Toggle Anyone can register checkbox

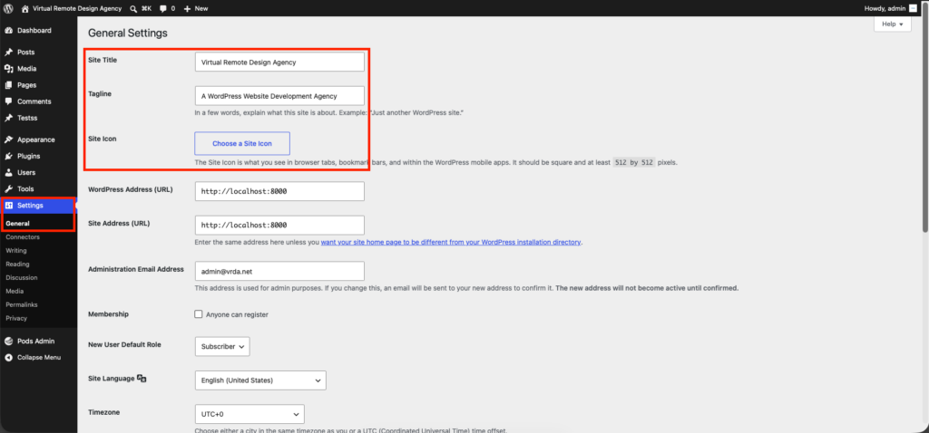(199, 314)
